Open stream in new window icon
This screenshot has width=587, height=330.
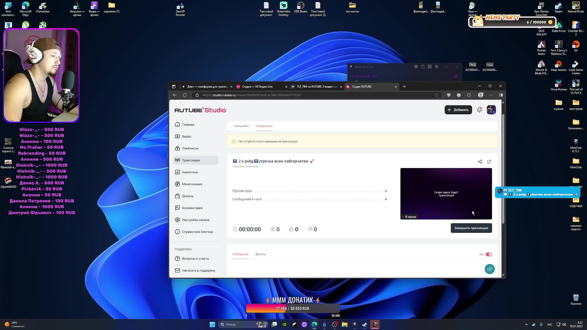pyautogui.click(x=489, y=161)
